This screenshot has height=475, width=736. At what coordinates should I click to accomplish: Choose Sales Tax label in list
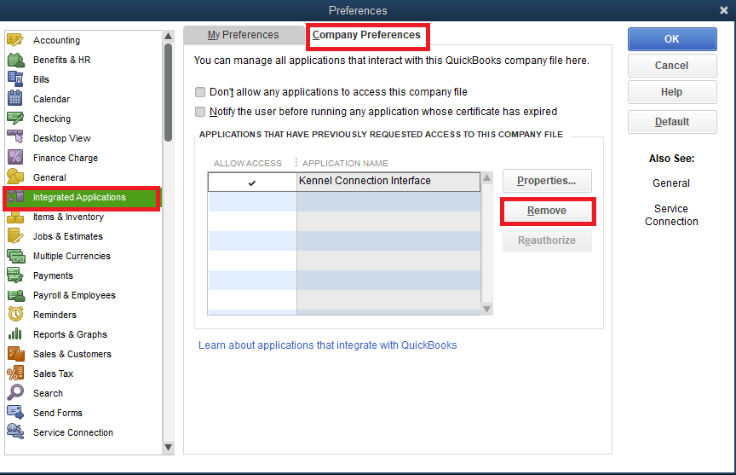coord(53,374)
